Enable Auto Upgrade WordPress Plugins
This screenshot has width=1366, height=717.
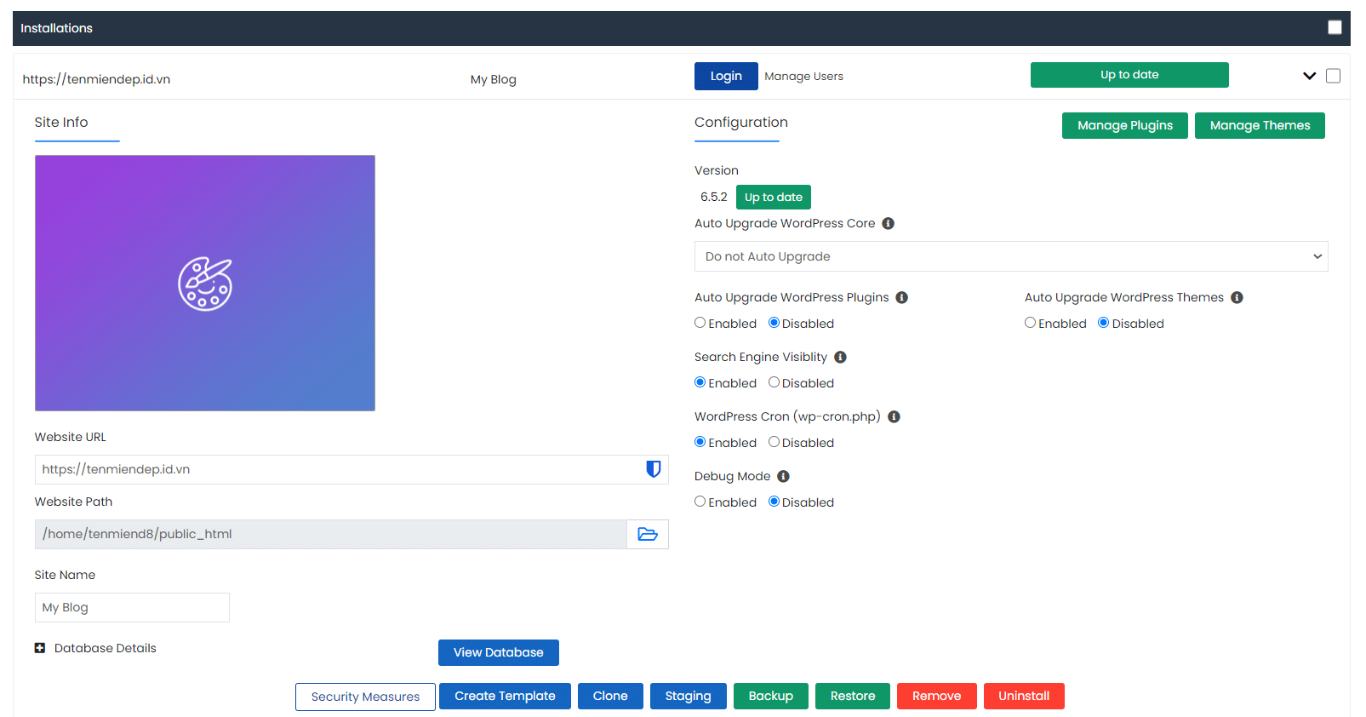700,323
